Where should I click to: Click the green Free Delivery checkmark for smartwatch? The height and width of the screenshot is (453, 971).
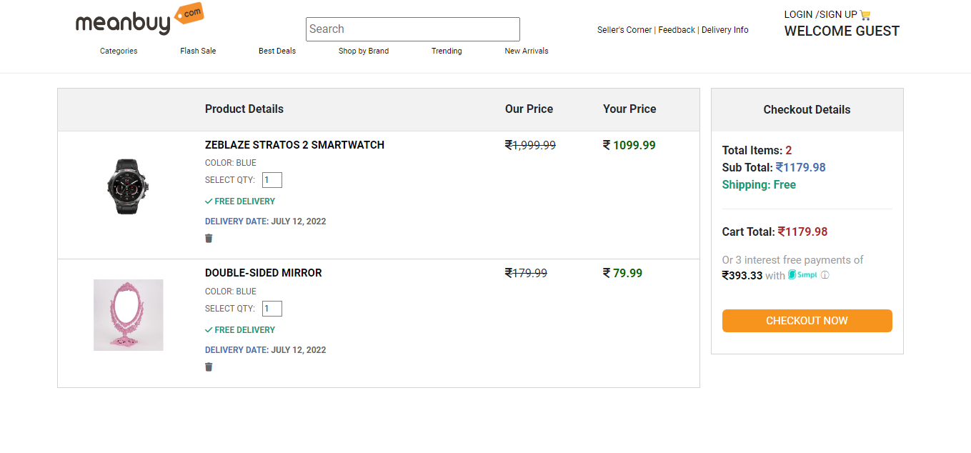tap(209, 201)
